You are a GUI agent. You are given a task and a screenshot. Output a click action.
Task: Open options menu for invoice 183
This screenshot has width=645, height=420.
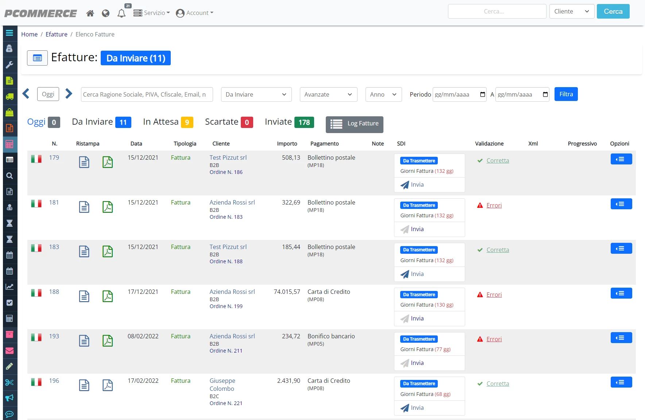pyautogui.click(x=621, y=248)
